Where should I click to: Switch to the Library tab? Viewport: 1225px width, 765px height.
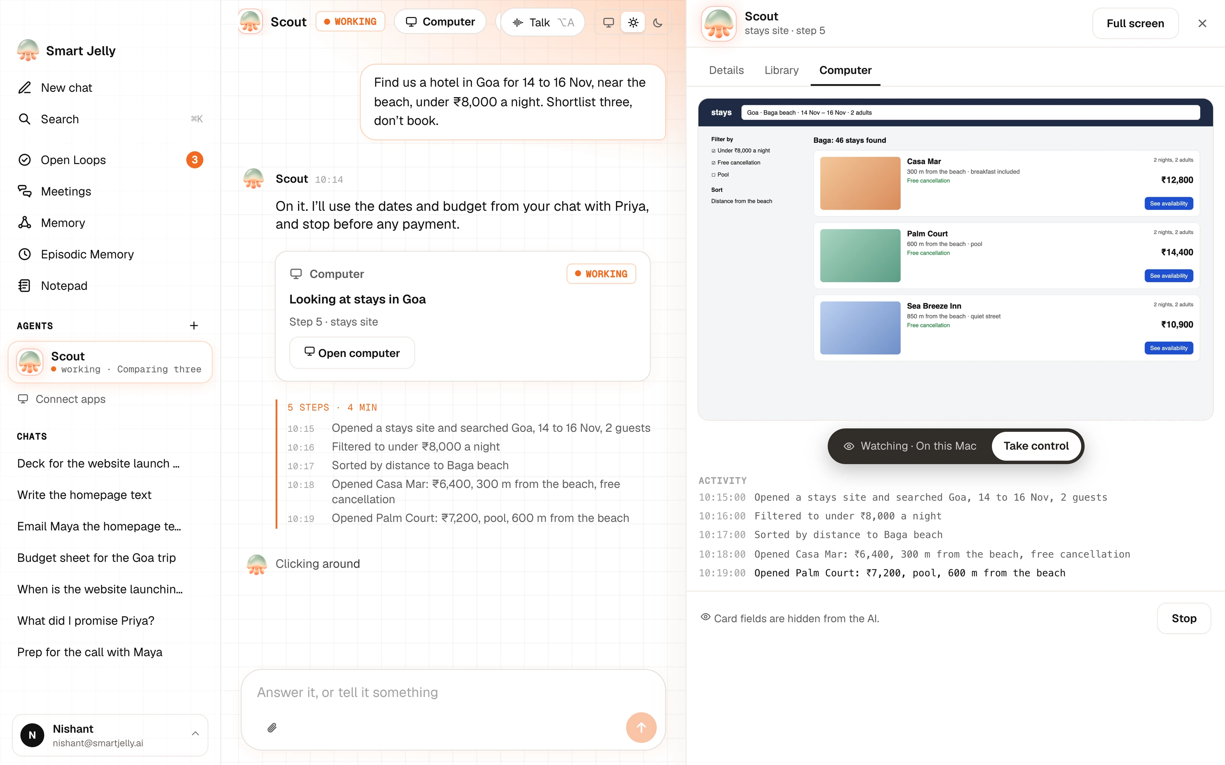coord(781,70)
